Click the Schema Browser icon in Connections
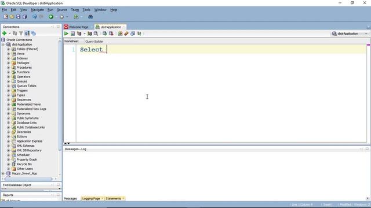Image resolution: width=371 pixels, height=208 pixels. (34, 34)
